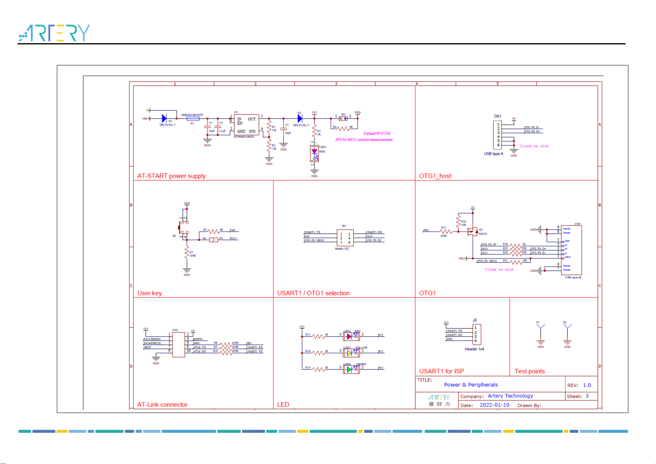Click the JP3 jumper symbol near VDD
This screenshot has height=464, width=656.
pos(343,118)
